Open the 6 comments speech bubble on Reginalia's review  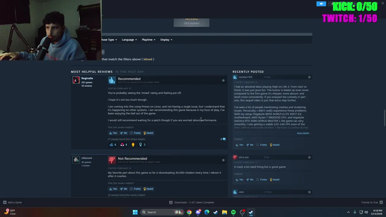click(x=223, y=139)
